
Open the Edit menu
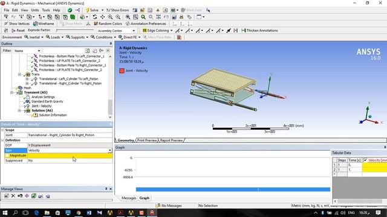tap(15, 10)
